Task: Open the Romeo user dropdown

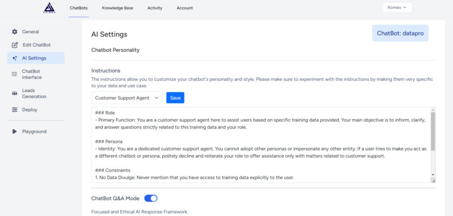Action: (x=397, y=8)
